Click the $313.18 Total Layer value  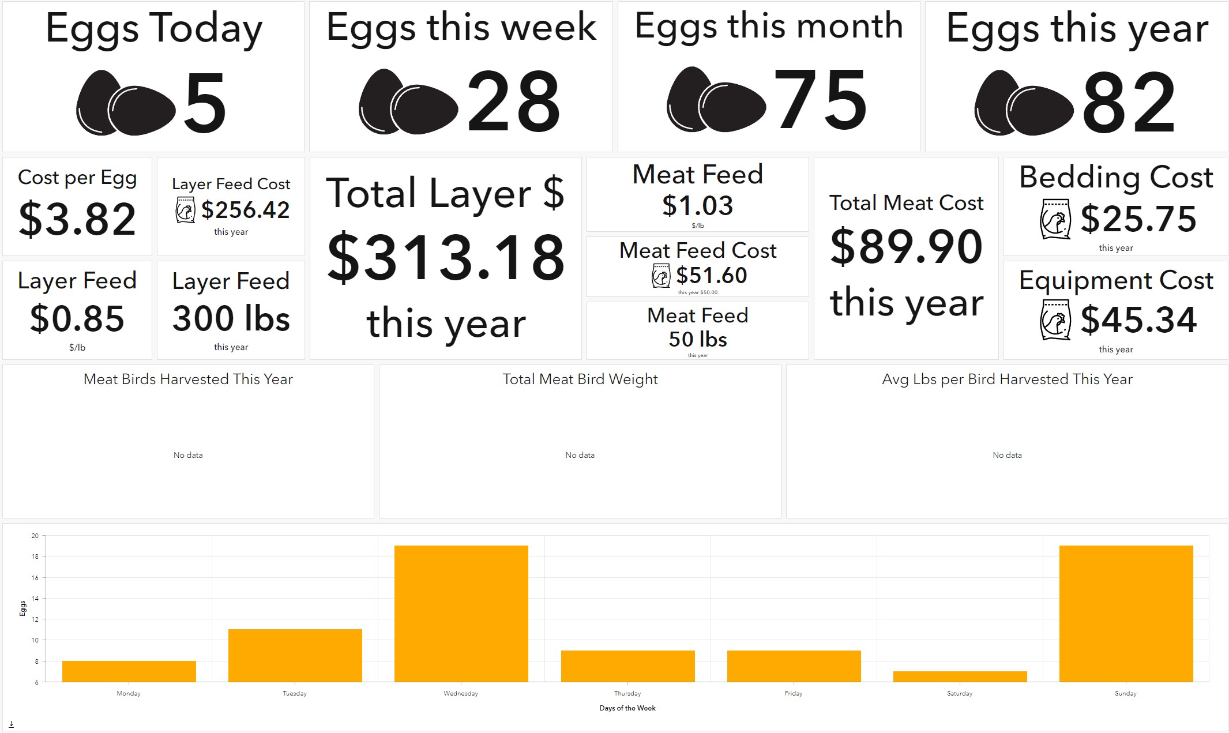coord(446,258)
